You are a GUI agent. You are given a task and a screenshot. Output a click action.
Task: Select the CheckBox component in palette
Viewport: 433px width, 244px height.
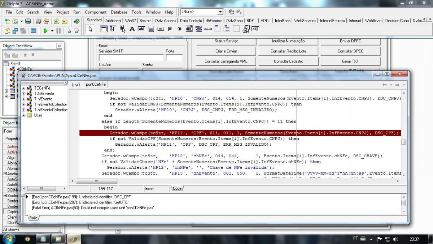pyautogui.click(x=170, y=29)
